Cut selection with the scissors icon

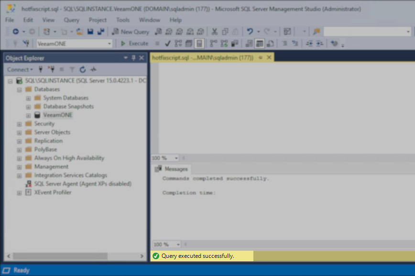click(214, 32)
